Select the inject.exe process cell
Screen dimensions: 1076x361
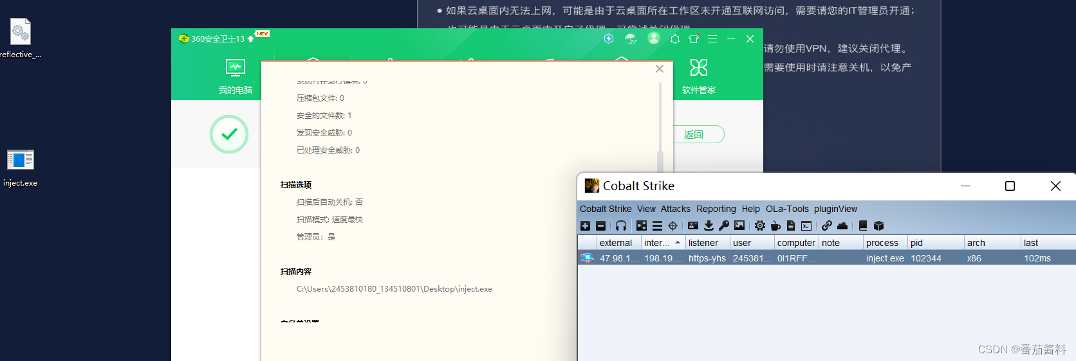(885, 258)
